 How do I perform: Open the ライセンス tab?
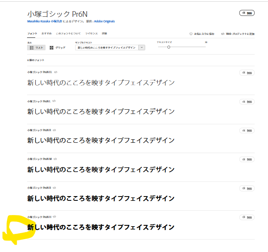click(91, 34)
